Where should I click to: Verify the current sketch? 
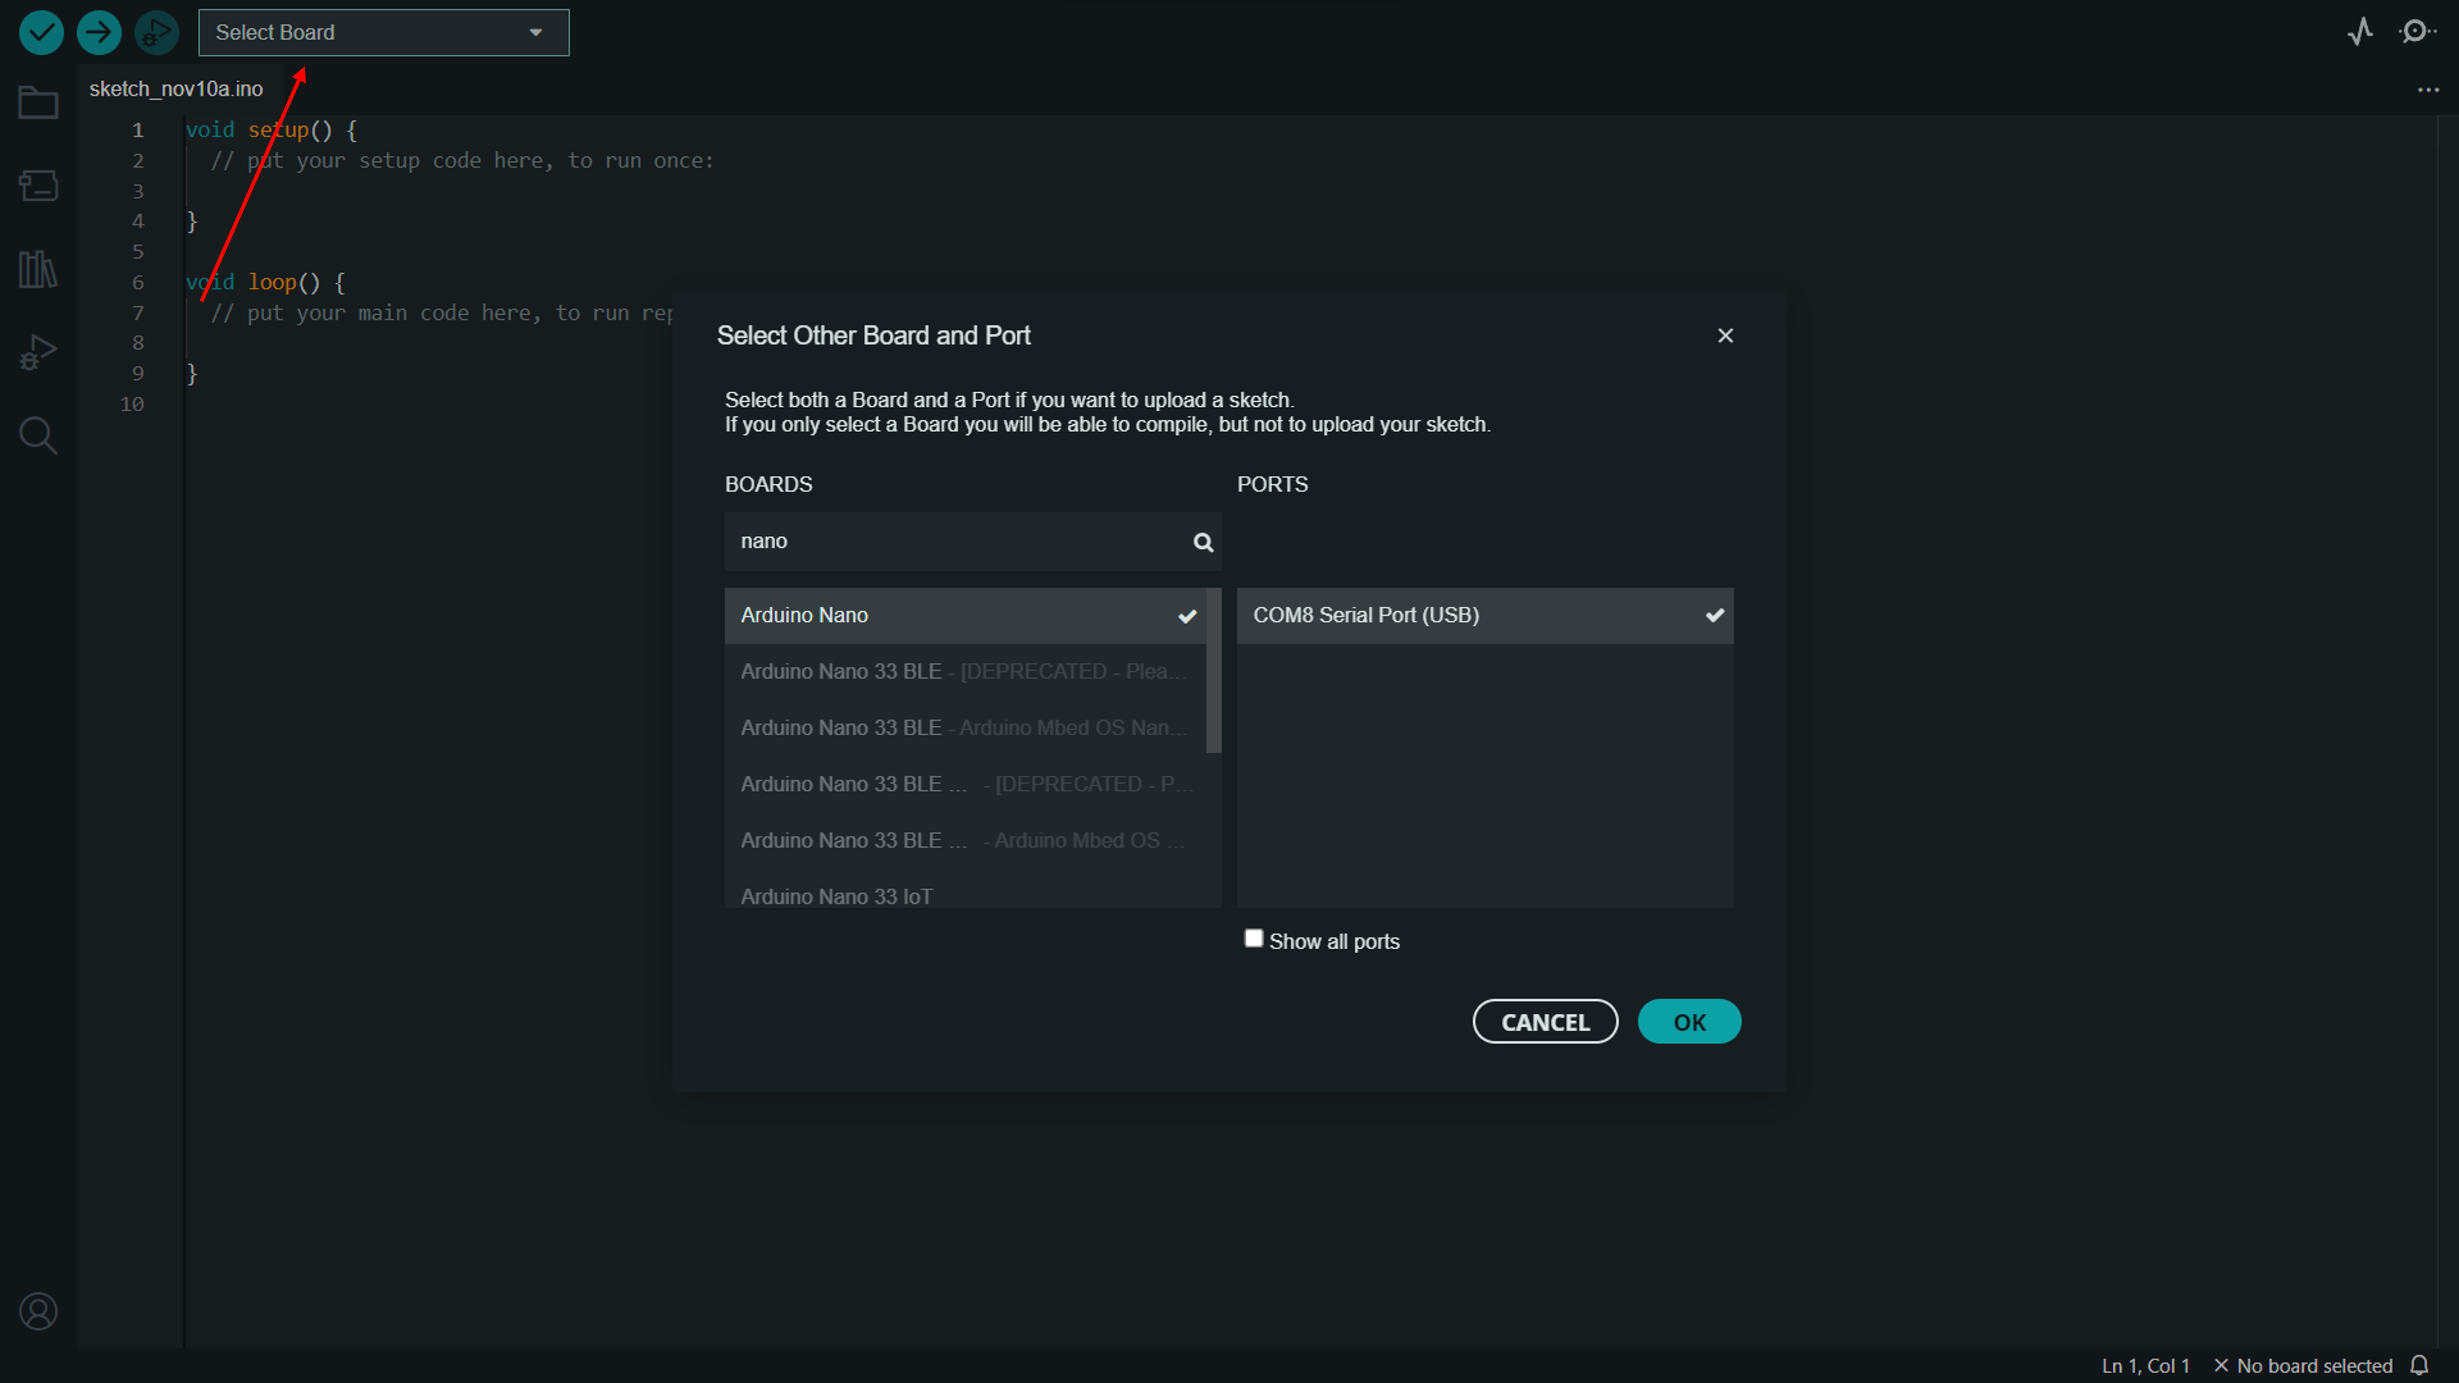[x=41, y=31]
